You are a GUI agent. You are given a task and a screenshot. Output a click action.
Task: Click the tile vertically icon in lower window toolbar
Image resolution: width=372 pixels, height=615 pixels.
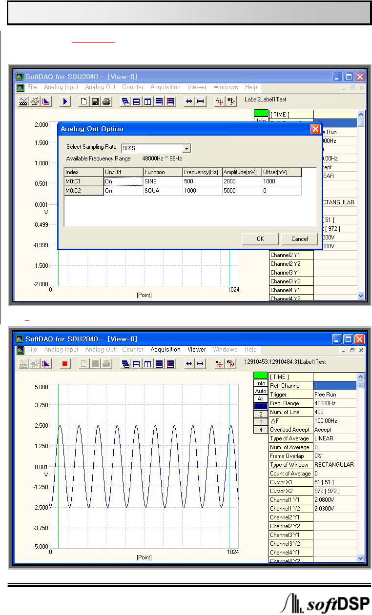click(x=148, y=364)
